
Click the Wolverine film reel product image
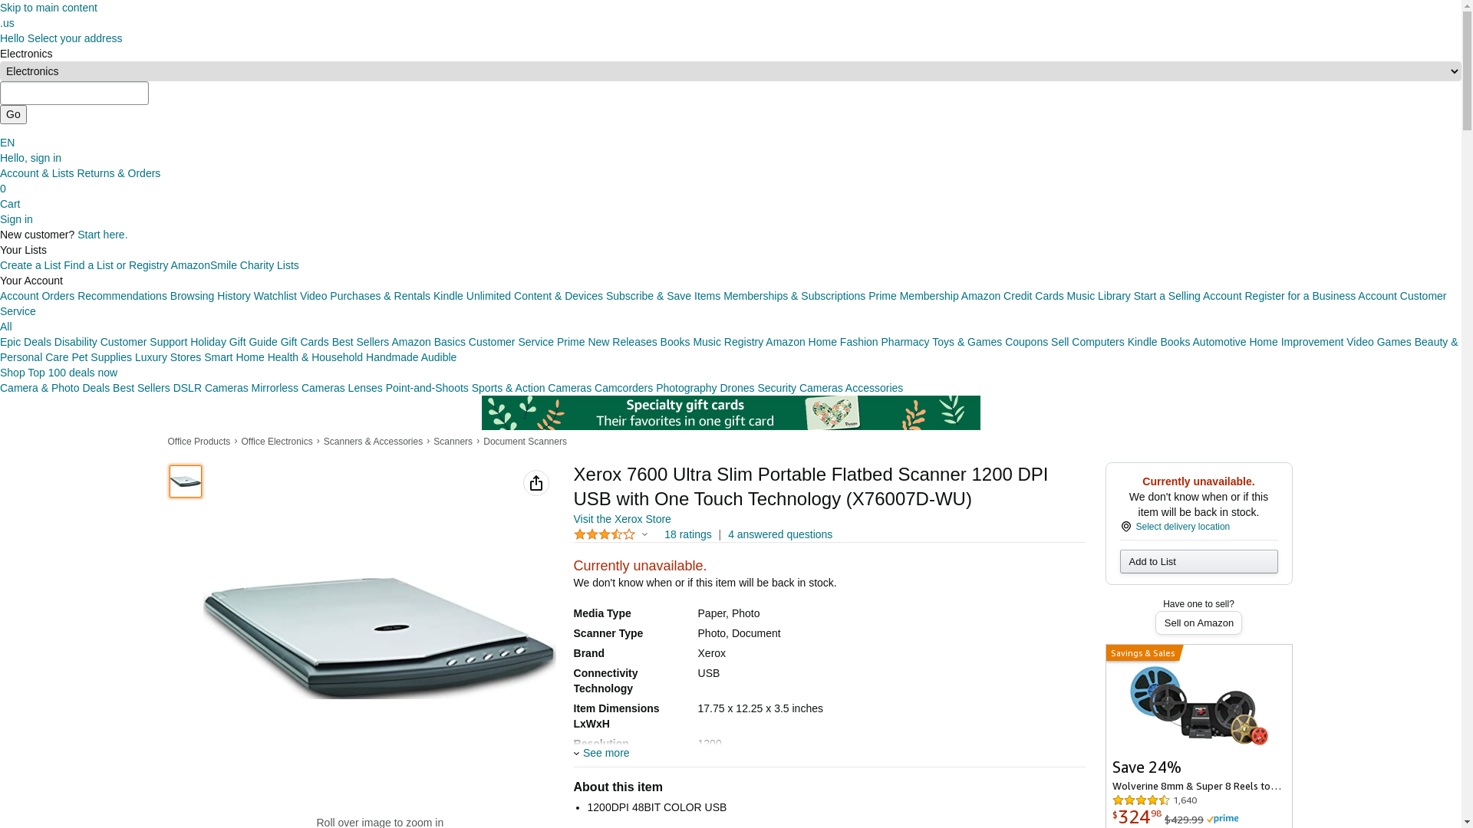pyautogui.click(x=1198, y=705)
